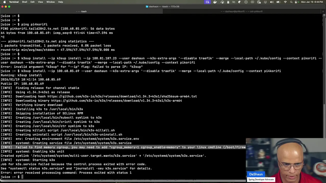Click the 'Installing k3s to /usr/local/bin/k3s' line
The image size is (326, 183).
tap(42, 109)
